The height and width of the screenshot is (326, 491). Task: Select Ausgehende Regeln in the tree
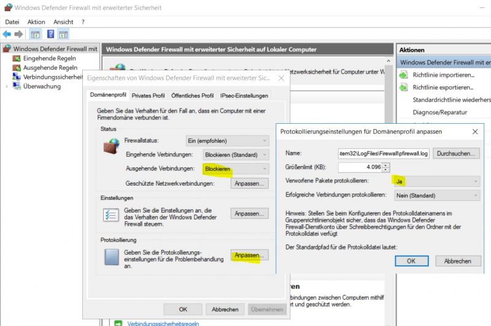(50, 68)
